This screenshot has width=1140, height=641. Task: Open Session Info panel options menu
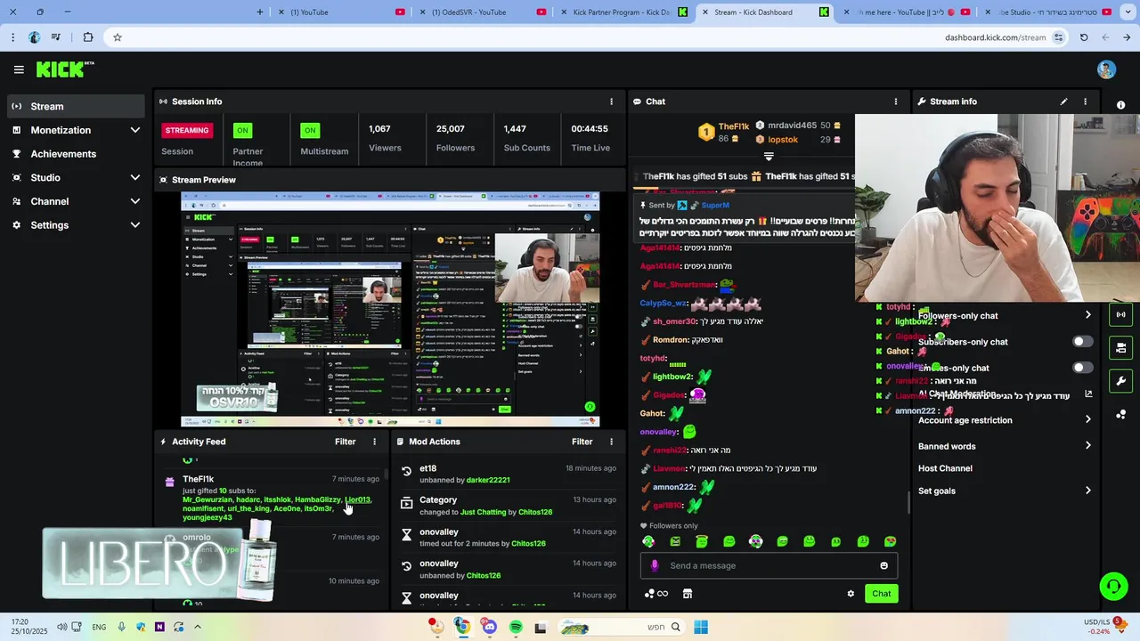(x=611, y=101)
